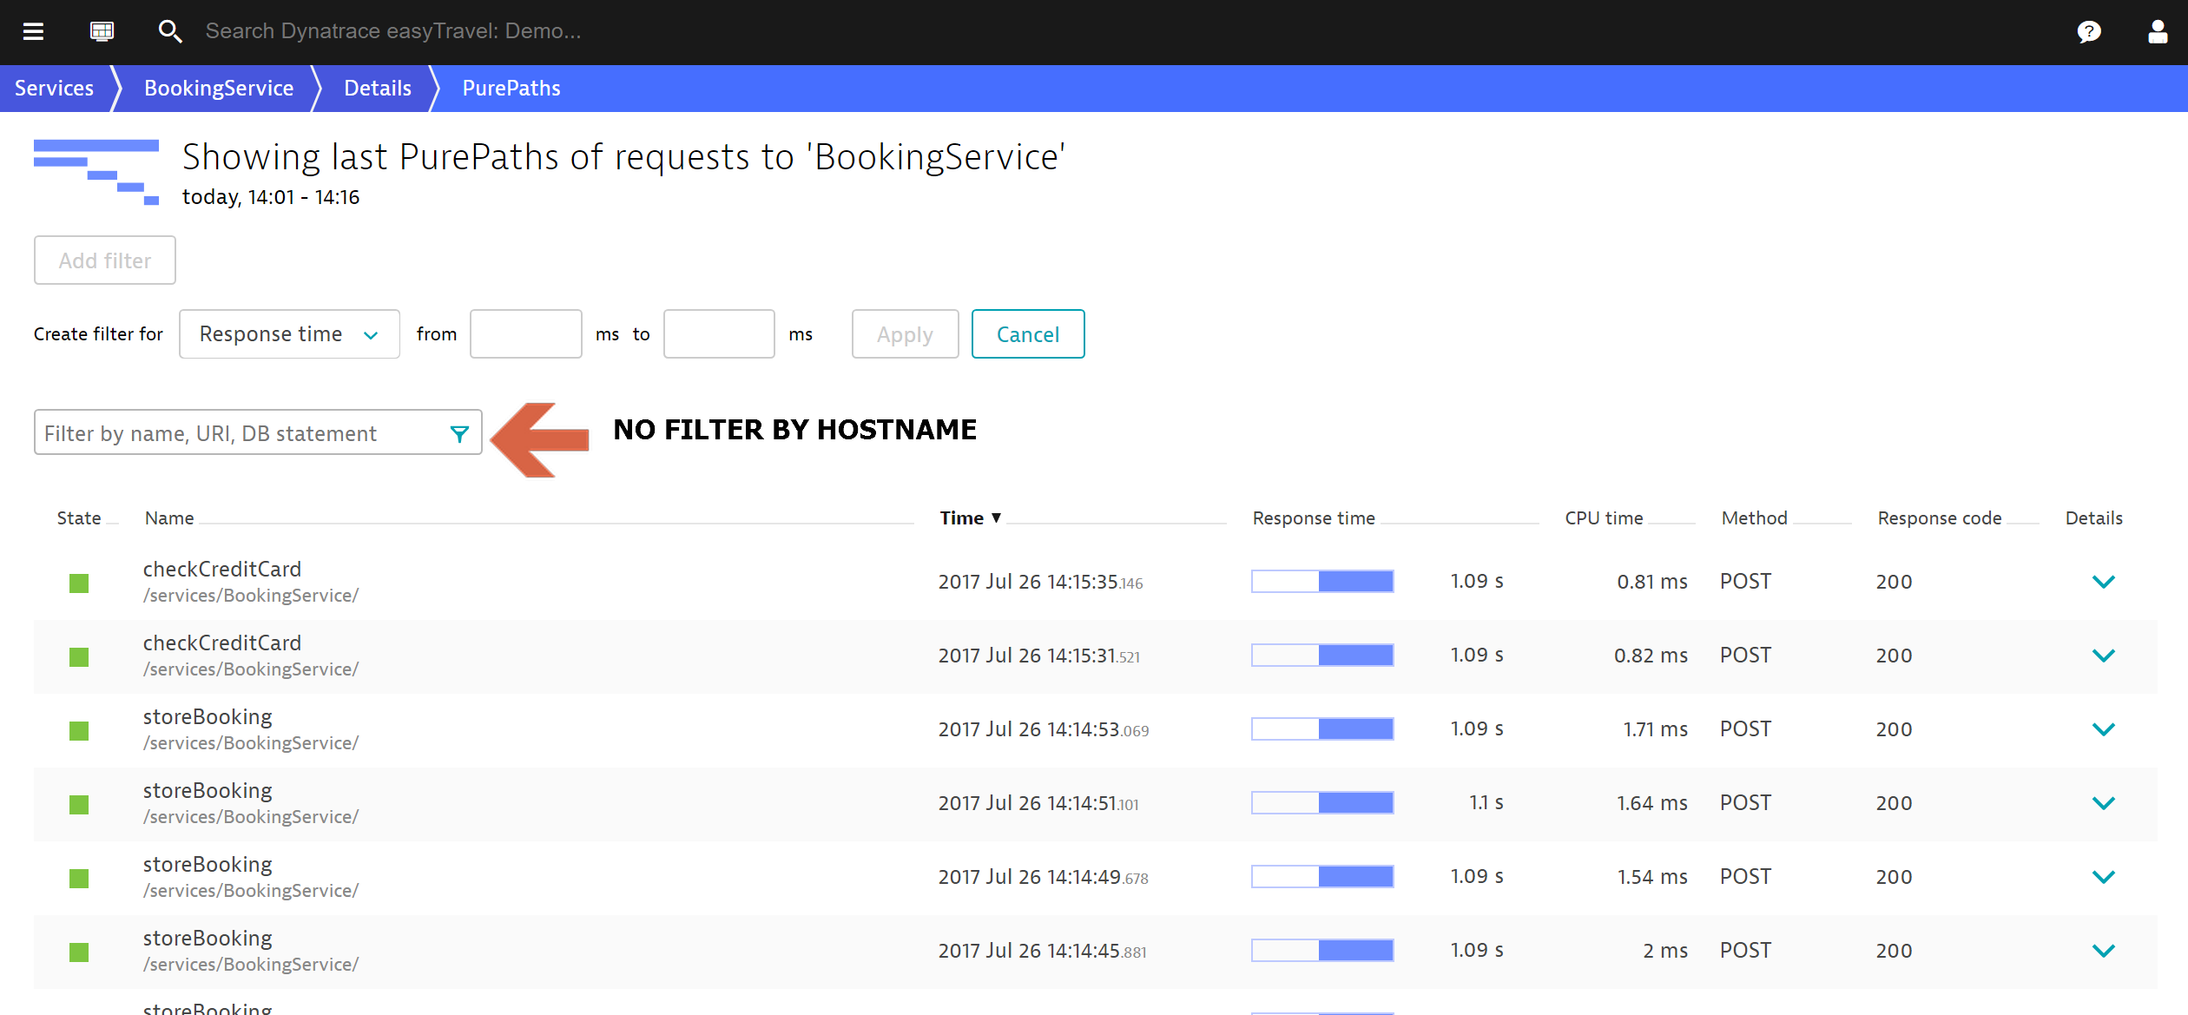Click response time bar of first row
The width and height of the screenshot is (2188, 1015).
(1321, 582)
